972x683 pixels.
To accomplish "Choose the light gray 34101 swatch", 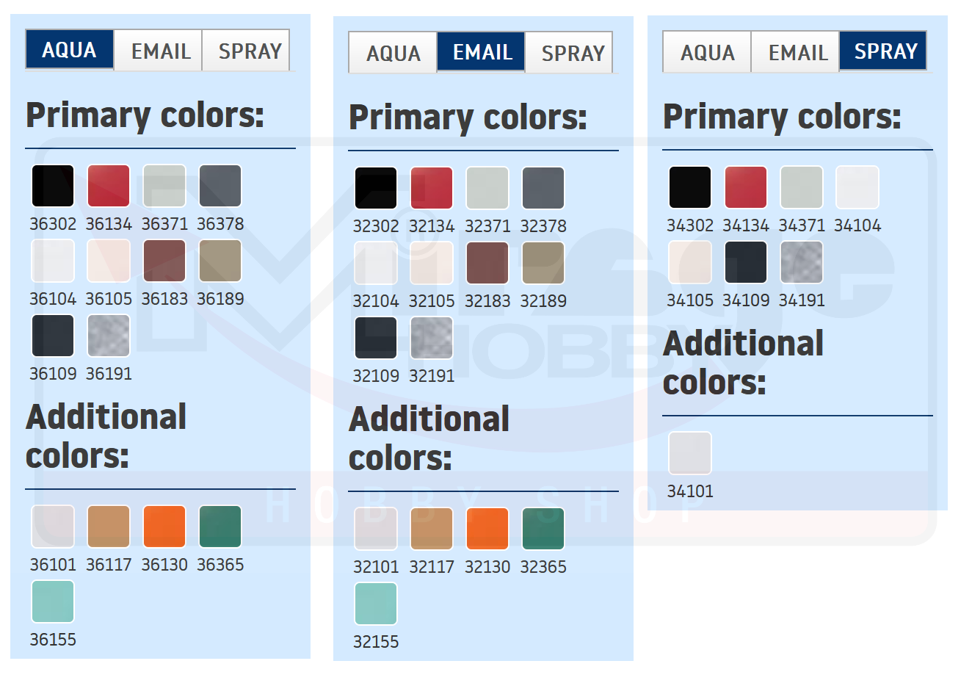I will tap(690, 453).
